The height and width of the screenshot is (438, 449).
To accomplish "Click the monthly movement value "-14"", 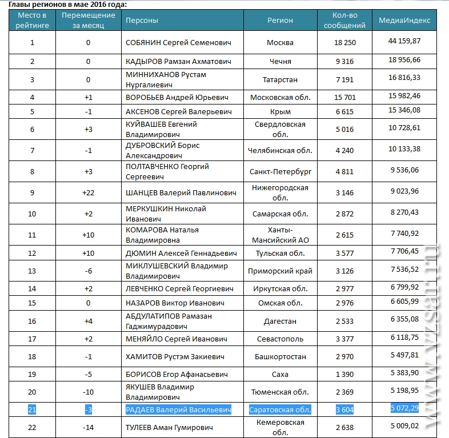I will [x=88, y=428].
